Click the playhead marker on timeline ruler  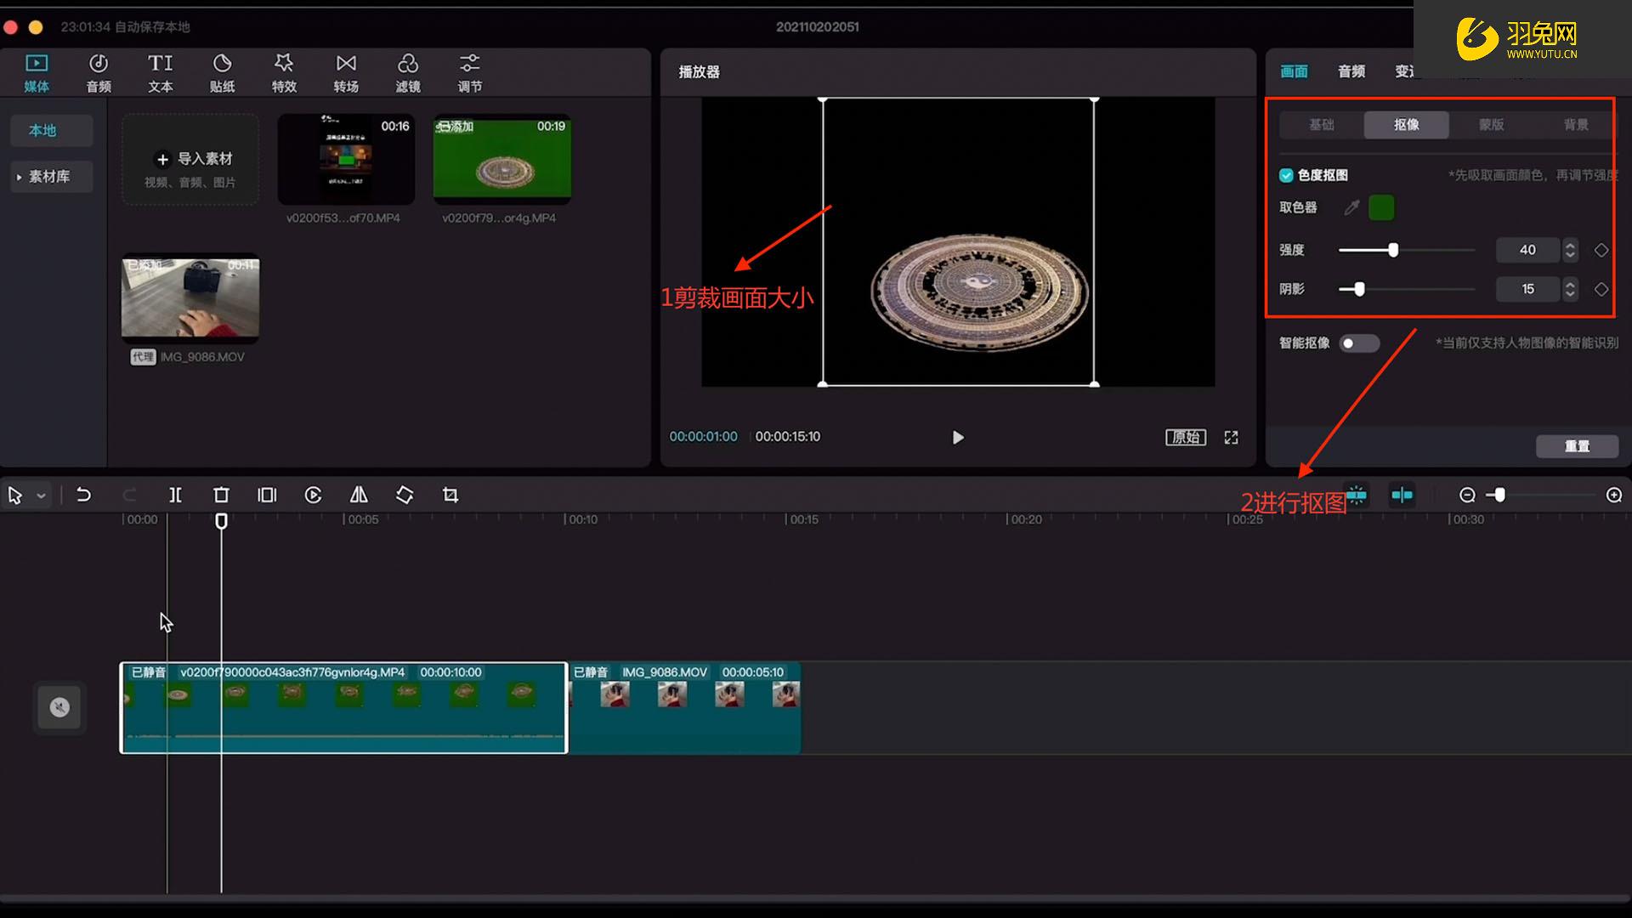tap(221, 520)
